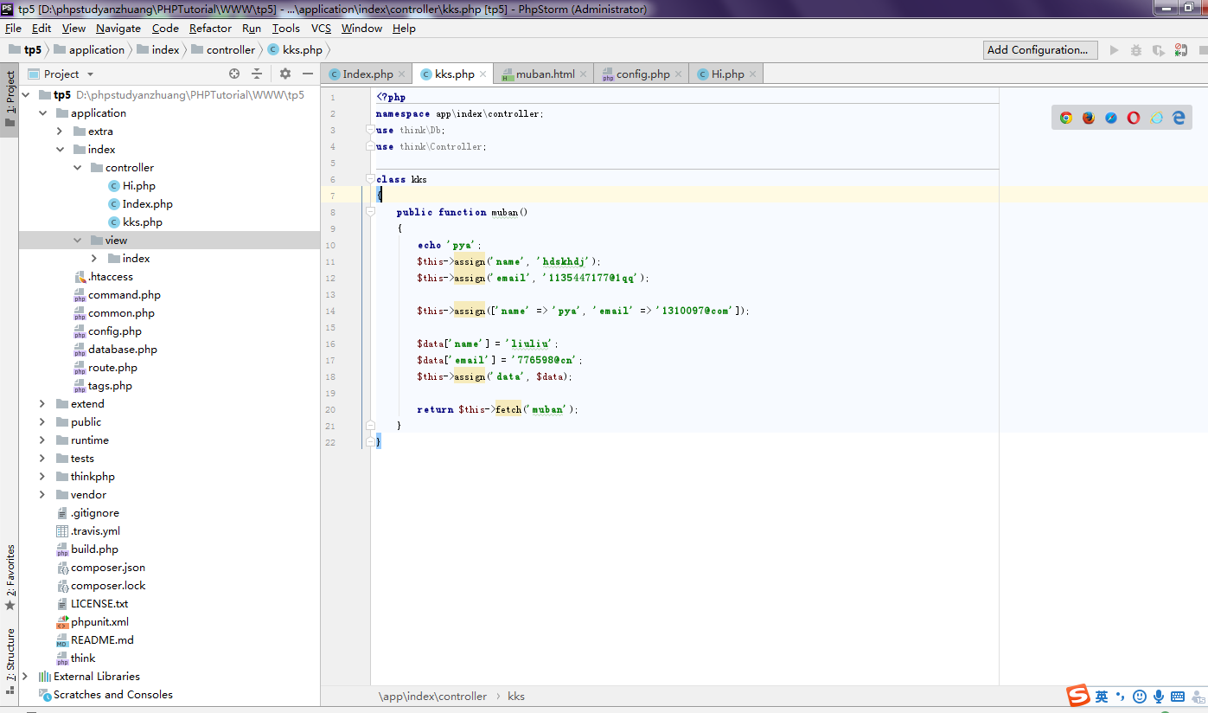Click the listen for debug connections icon

coord(1180,50)
